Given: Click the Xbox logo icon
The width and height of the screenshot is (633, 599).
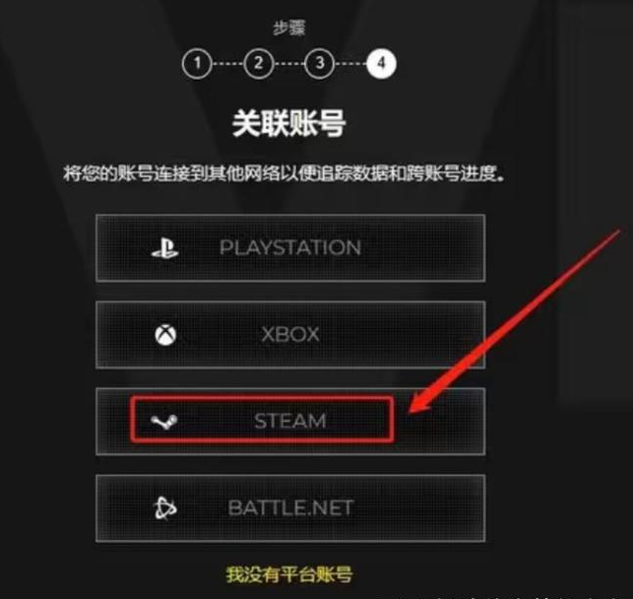Looking at the screenshot, I should tap(165, 335).
